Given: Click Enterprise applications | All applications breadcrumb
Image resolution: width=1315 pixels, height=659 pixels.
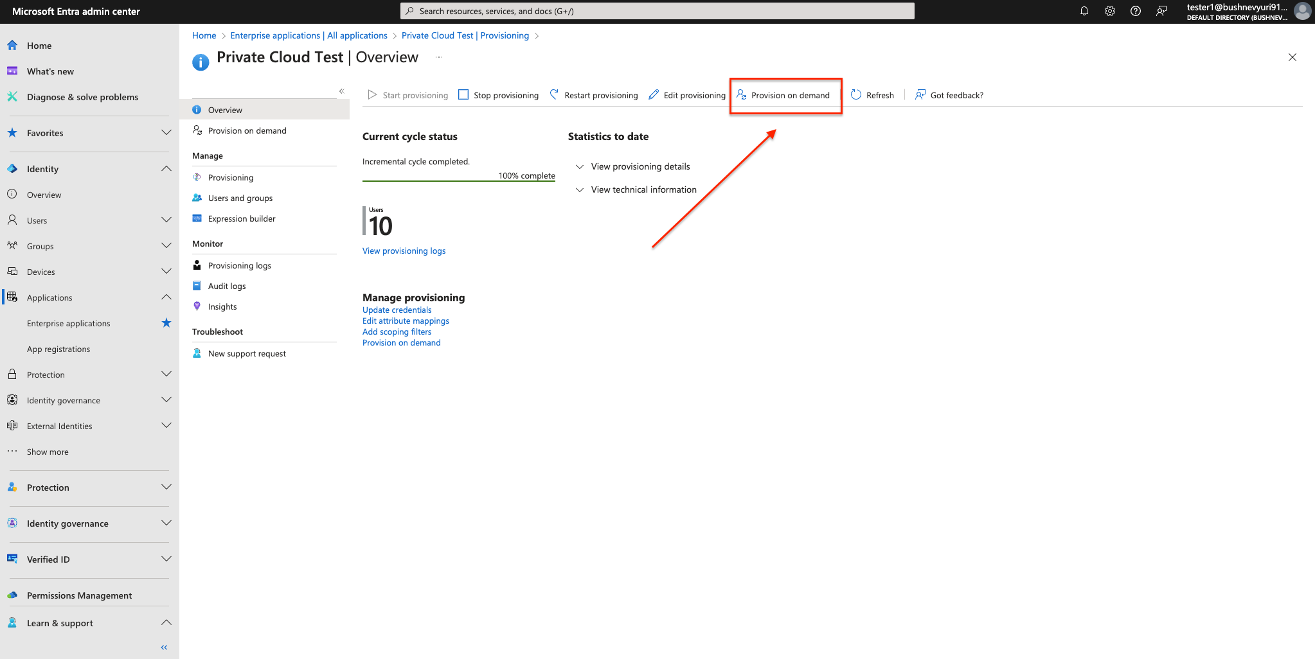Looking at the screenshot, I should coord(309,35).
